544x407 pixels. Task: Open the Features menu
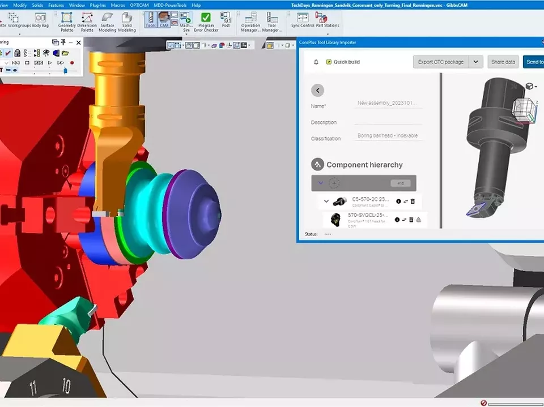pyautogui.click(x=56, y=5)
